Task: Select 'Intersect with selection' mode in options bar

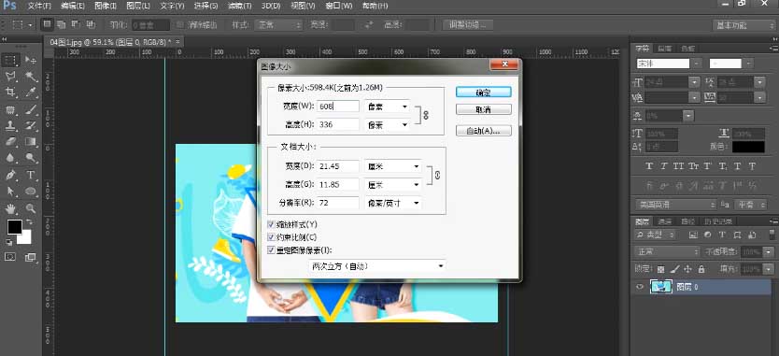Action: (x=91, y=24)
